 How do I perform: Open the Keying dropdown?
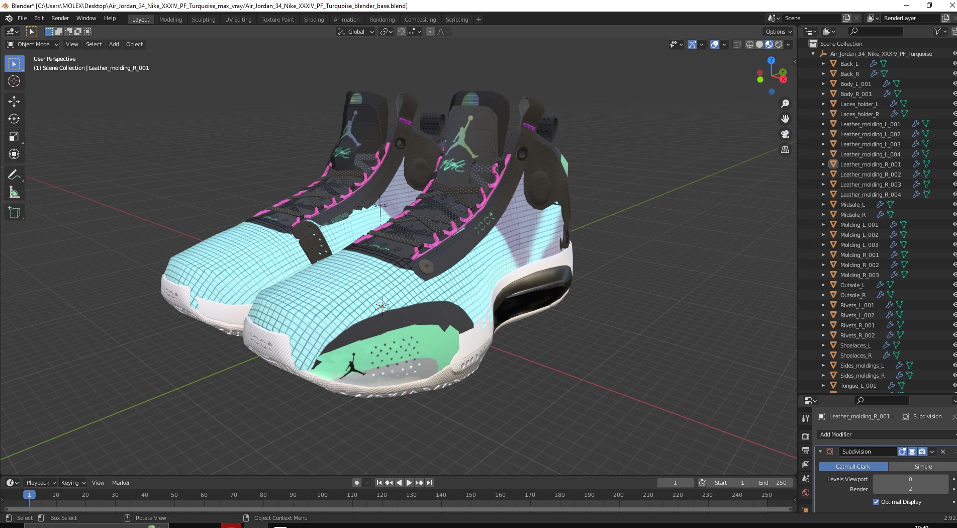pyautogui.click(x=73, y=483)
